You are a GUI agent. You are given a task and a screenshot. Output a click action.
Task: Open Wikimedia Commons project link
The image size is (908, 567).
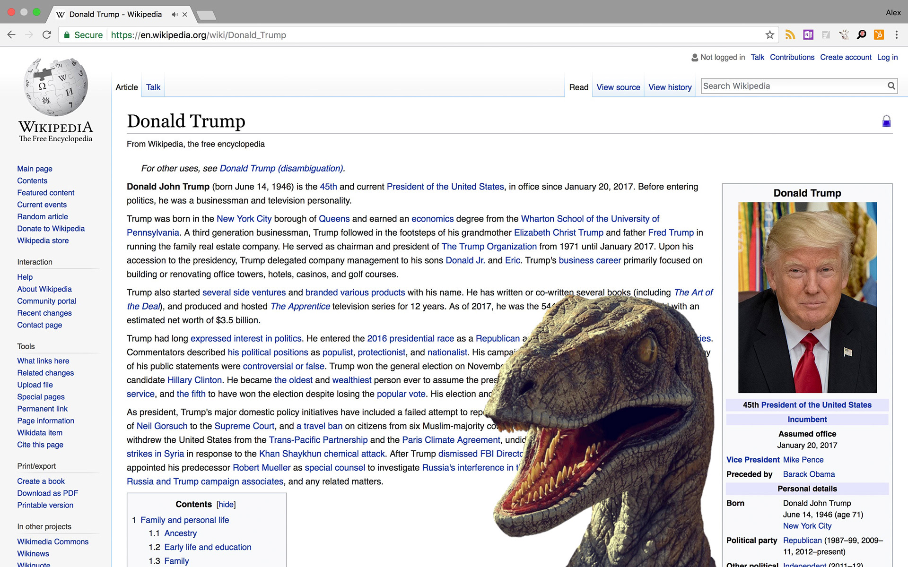click(53, 541)
